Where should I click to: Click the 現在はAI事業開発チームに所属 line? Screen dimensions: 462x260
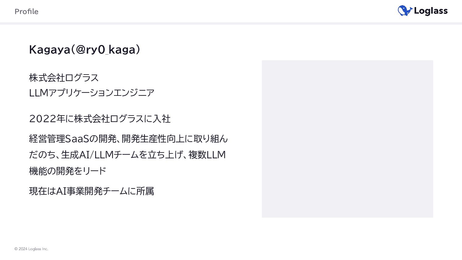(91, 191)
